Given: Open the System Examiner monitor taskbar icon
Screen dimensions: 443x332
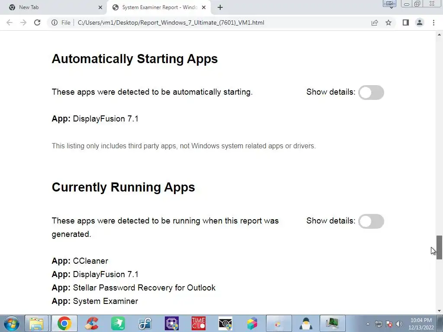Looking at the screenshot, I should click(x=333, y=323).
